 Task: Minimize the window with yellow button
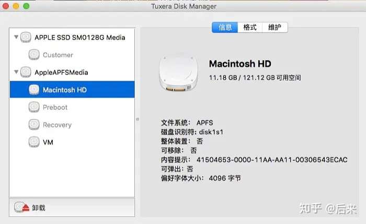16,6
